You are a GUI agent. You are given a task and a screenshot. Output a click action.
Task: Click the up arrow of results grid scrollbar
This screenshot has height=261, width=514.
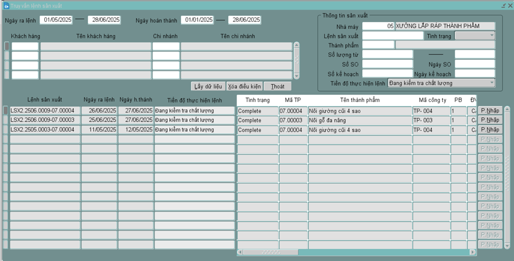[x=507, y=109]
